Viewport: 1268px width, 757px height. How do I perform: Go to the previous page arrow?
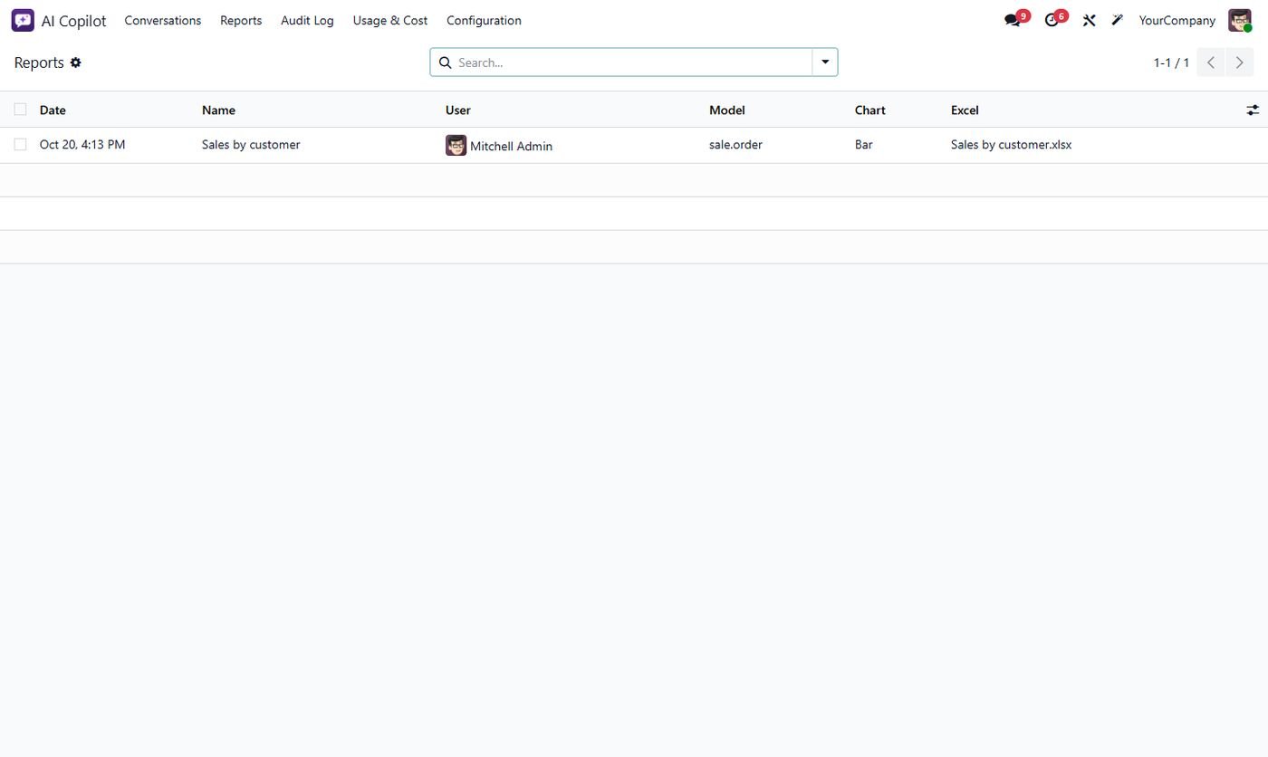pyautogui.click(x=1211, y=62)
